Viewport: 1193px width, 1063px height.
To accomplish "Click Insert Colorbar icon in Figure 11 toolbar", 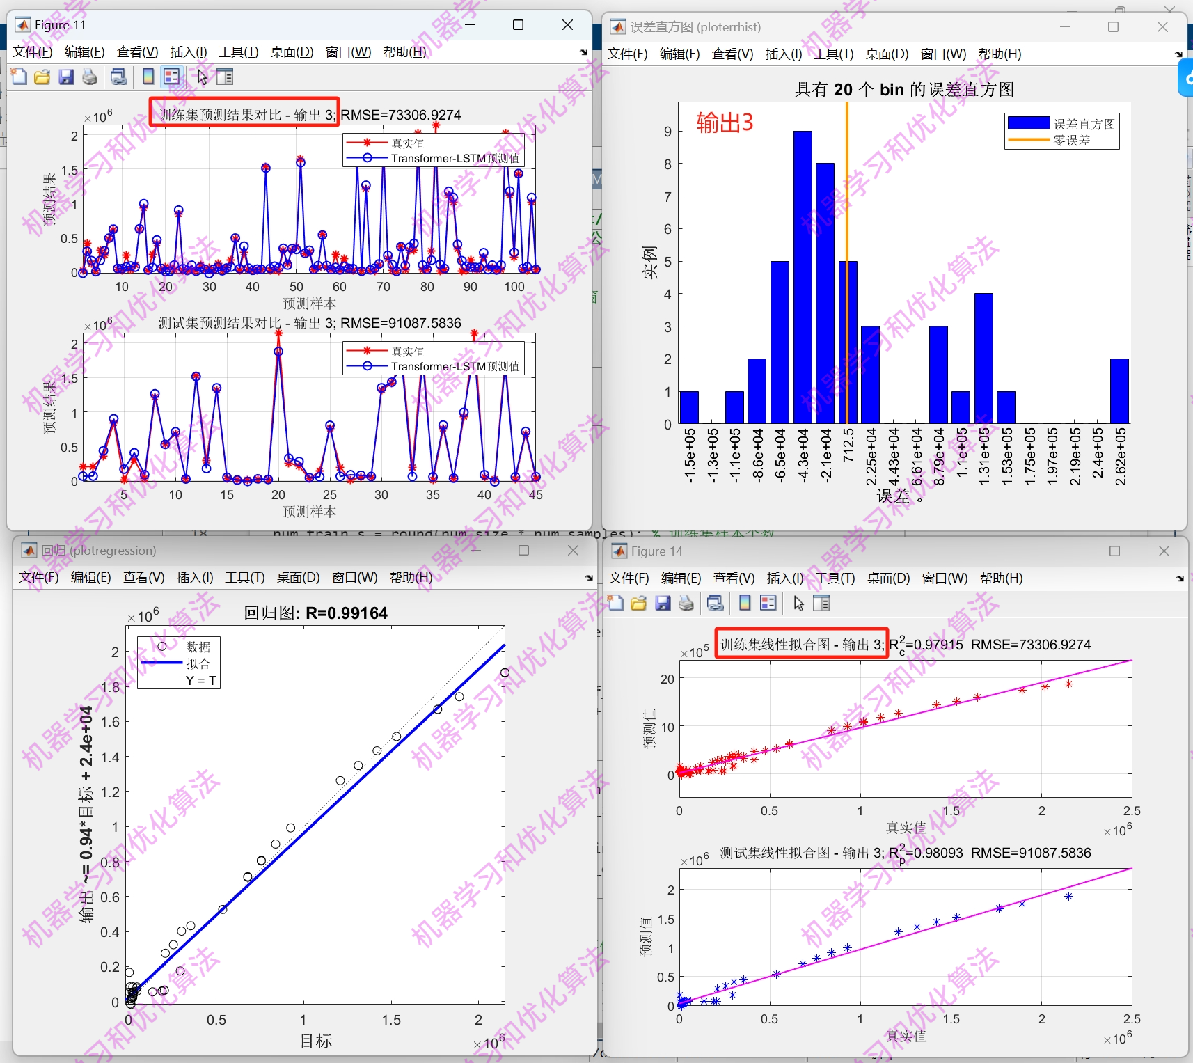I will pyautogui.click(x=148, y=77).
